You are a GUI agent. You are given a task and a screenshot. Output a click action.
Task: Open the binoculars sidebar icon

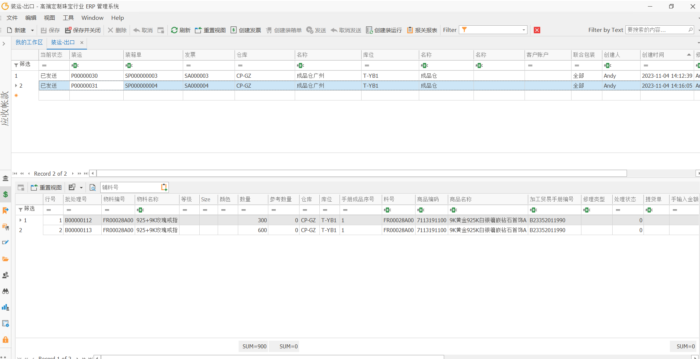(x=6, y=291)
